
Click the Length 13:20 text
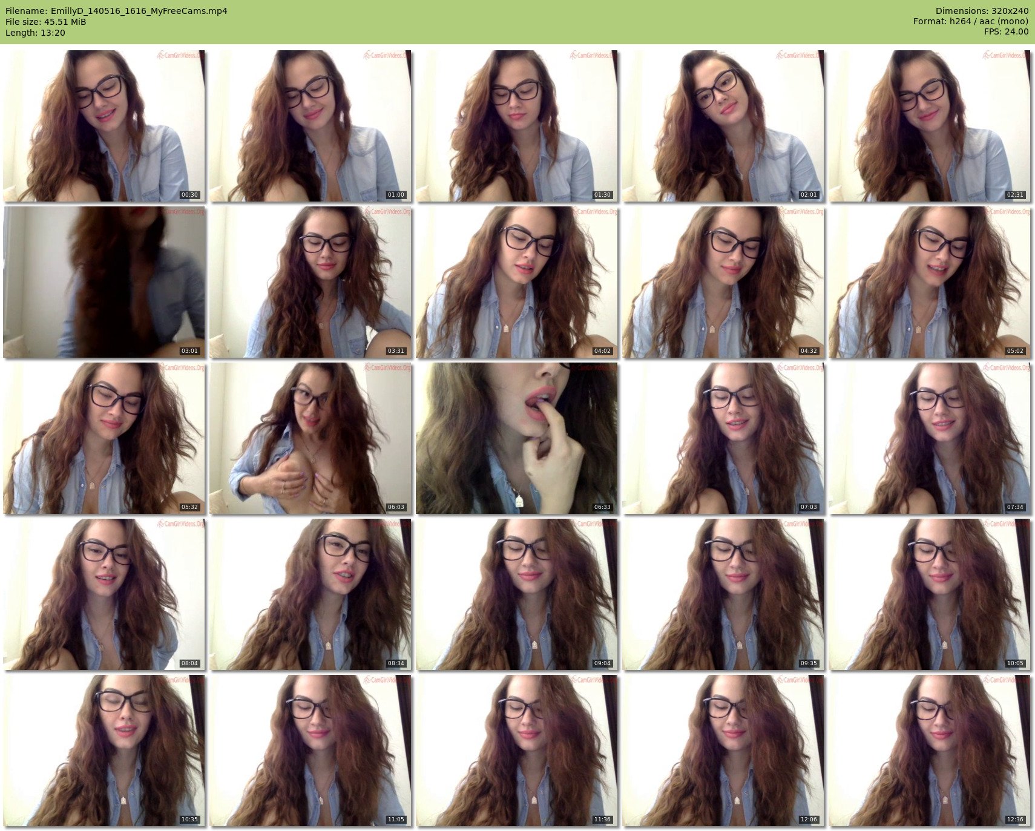(35, 33)
